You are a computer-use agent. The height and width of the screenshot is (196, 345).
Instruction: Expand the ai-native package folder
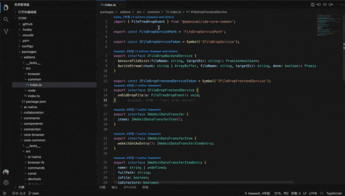pyautogui.click(x=30, y=107)
